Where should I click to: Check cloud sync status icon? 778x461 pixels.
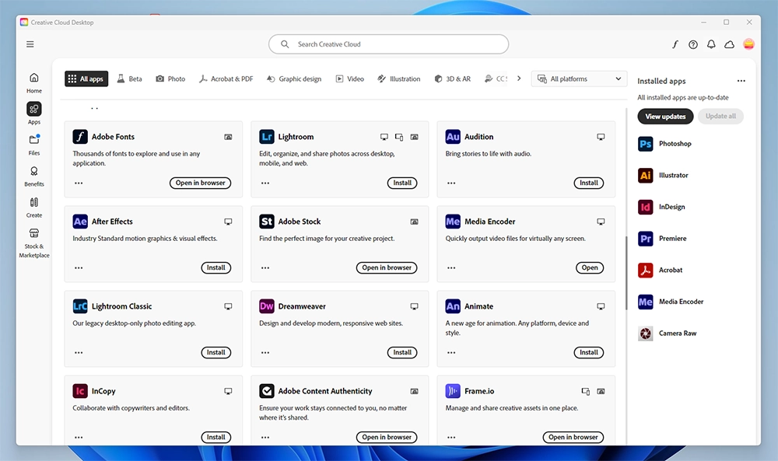pos(730,44)
